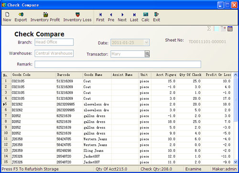Image resolution: width=239 pixels, height=173 pixels.
Task: Click goods code C023105 in row 1
Action: point(18,81)
